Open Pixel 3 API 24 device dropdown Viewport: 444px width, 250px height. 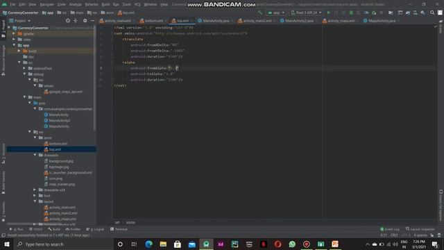click(x=306, y=12)
